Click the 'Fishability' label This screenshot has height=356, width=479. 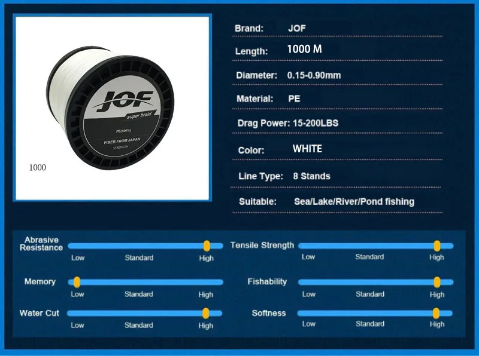(267, 281)
